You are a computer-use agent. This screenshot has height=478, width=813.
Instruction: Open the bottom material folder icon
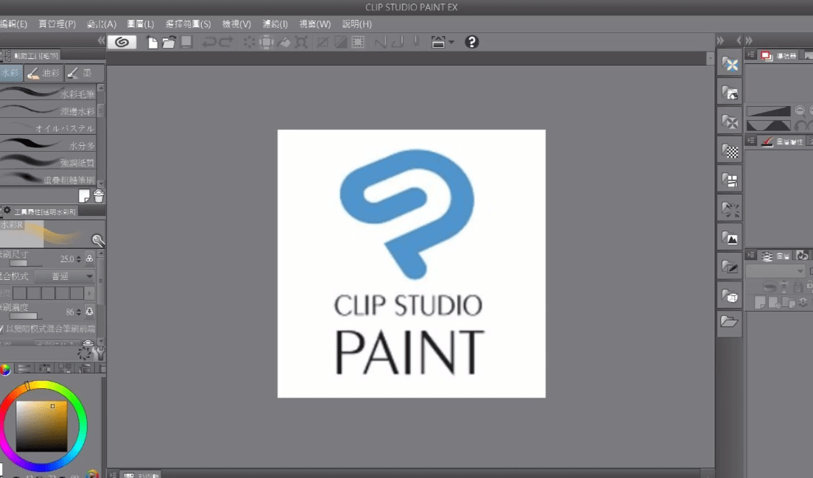tap(729, 322)
